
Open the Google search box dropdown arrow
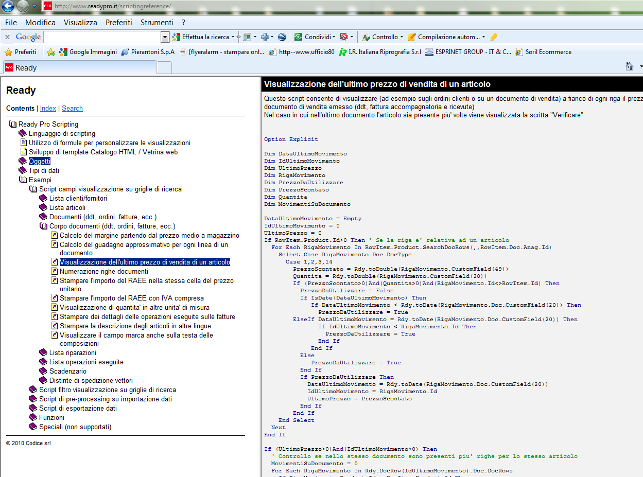(165, 37)
